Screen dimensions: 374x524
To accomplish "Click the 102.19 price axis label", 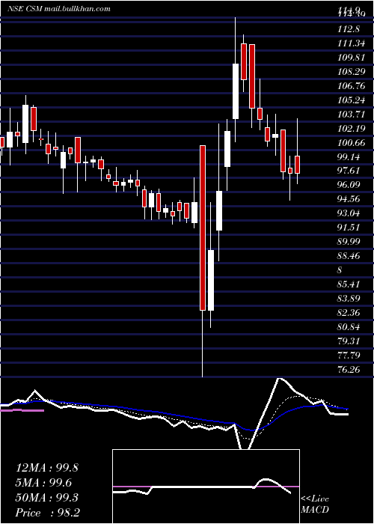I will pos(351,128).
